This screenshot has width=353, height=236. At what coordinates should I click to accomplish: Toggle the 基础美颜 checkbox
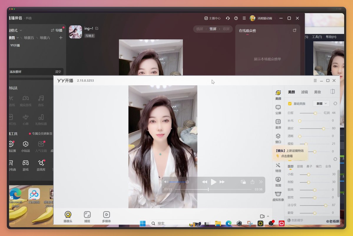(x=290, y=104)
